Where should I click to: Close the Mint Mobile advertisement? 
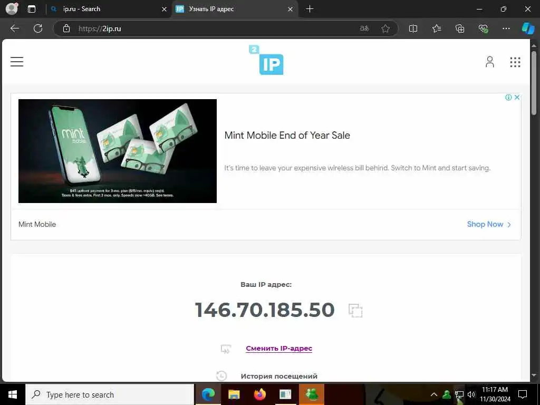coord(517,98)
